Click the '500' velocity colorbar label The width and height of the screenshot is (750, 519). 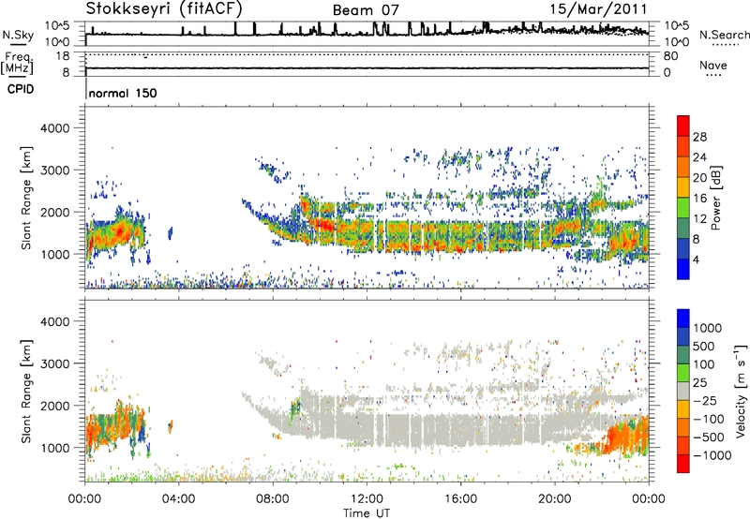[x=704, y=346]
